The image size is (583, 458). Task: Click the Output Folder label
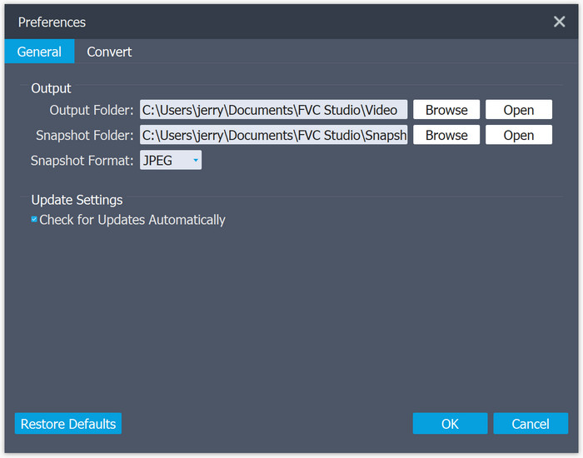(x=91, y=110)
